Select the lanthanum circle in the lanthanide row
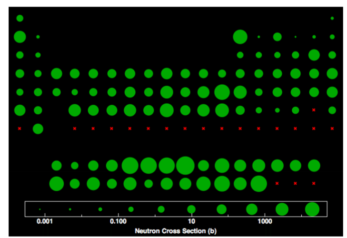Image resolution: width=347 pixels, height=238 pixels. tap(57, 166)
